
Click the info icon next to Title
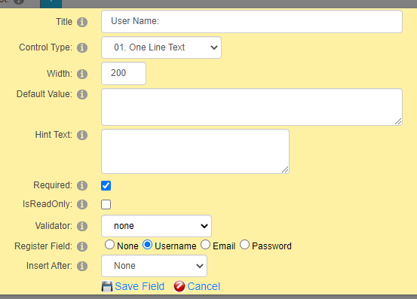pyautogui.click(x=82, y=22)
